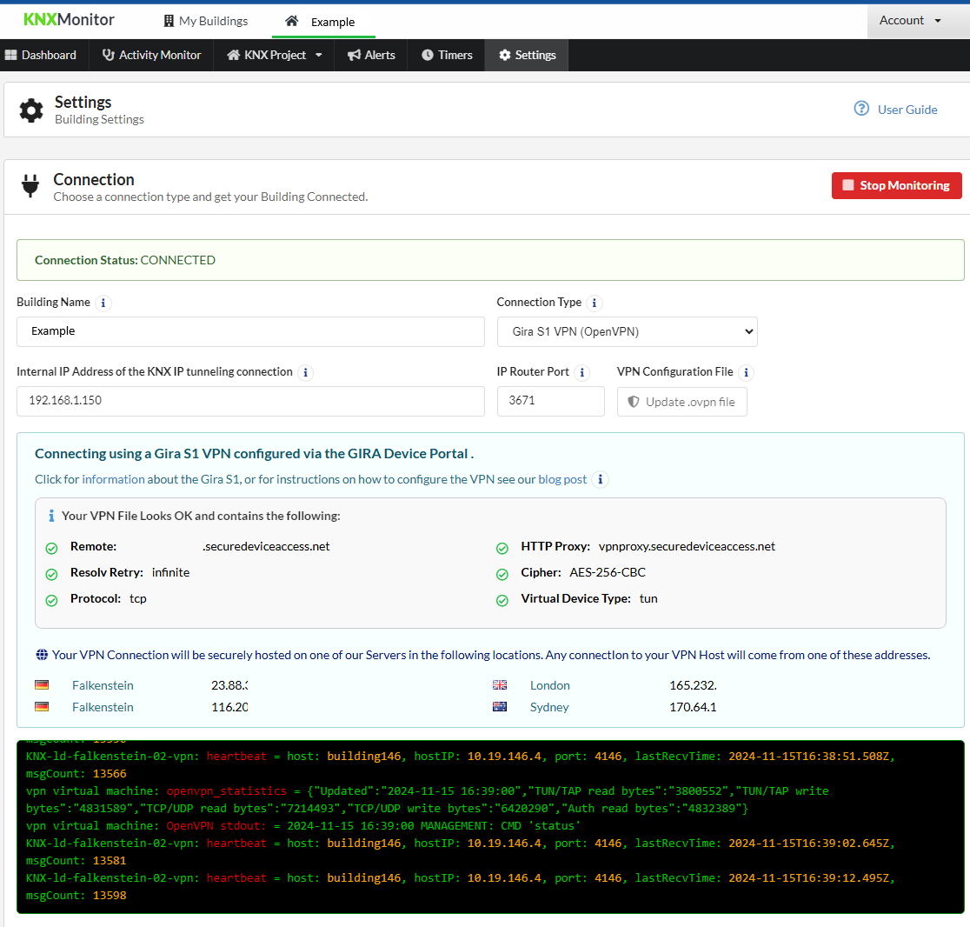Screen dimensions: 970x927
Task: Click the Connection Type info icon
Action: point(594,303)
